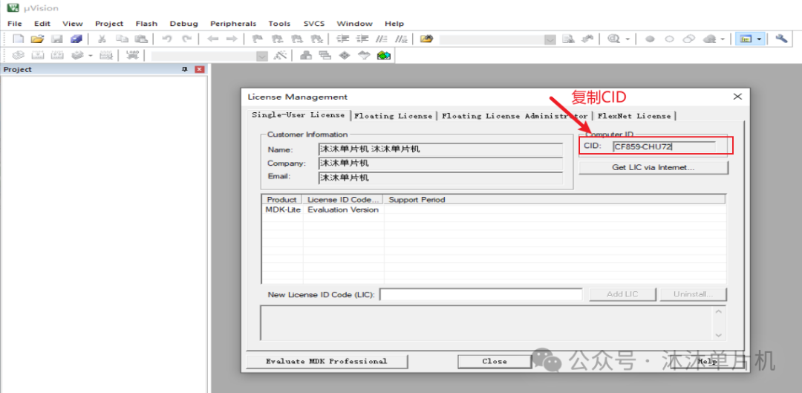Click the Comment selection icon
The image size is (802, 393).
click(382, 39)
